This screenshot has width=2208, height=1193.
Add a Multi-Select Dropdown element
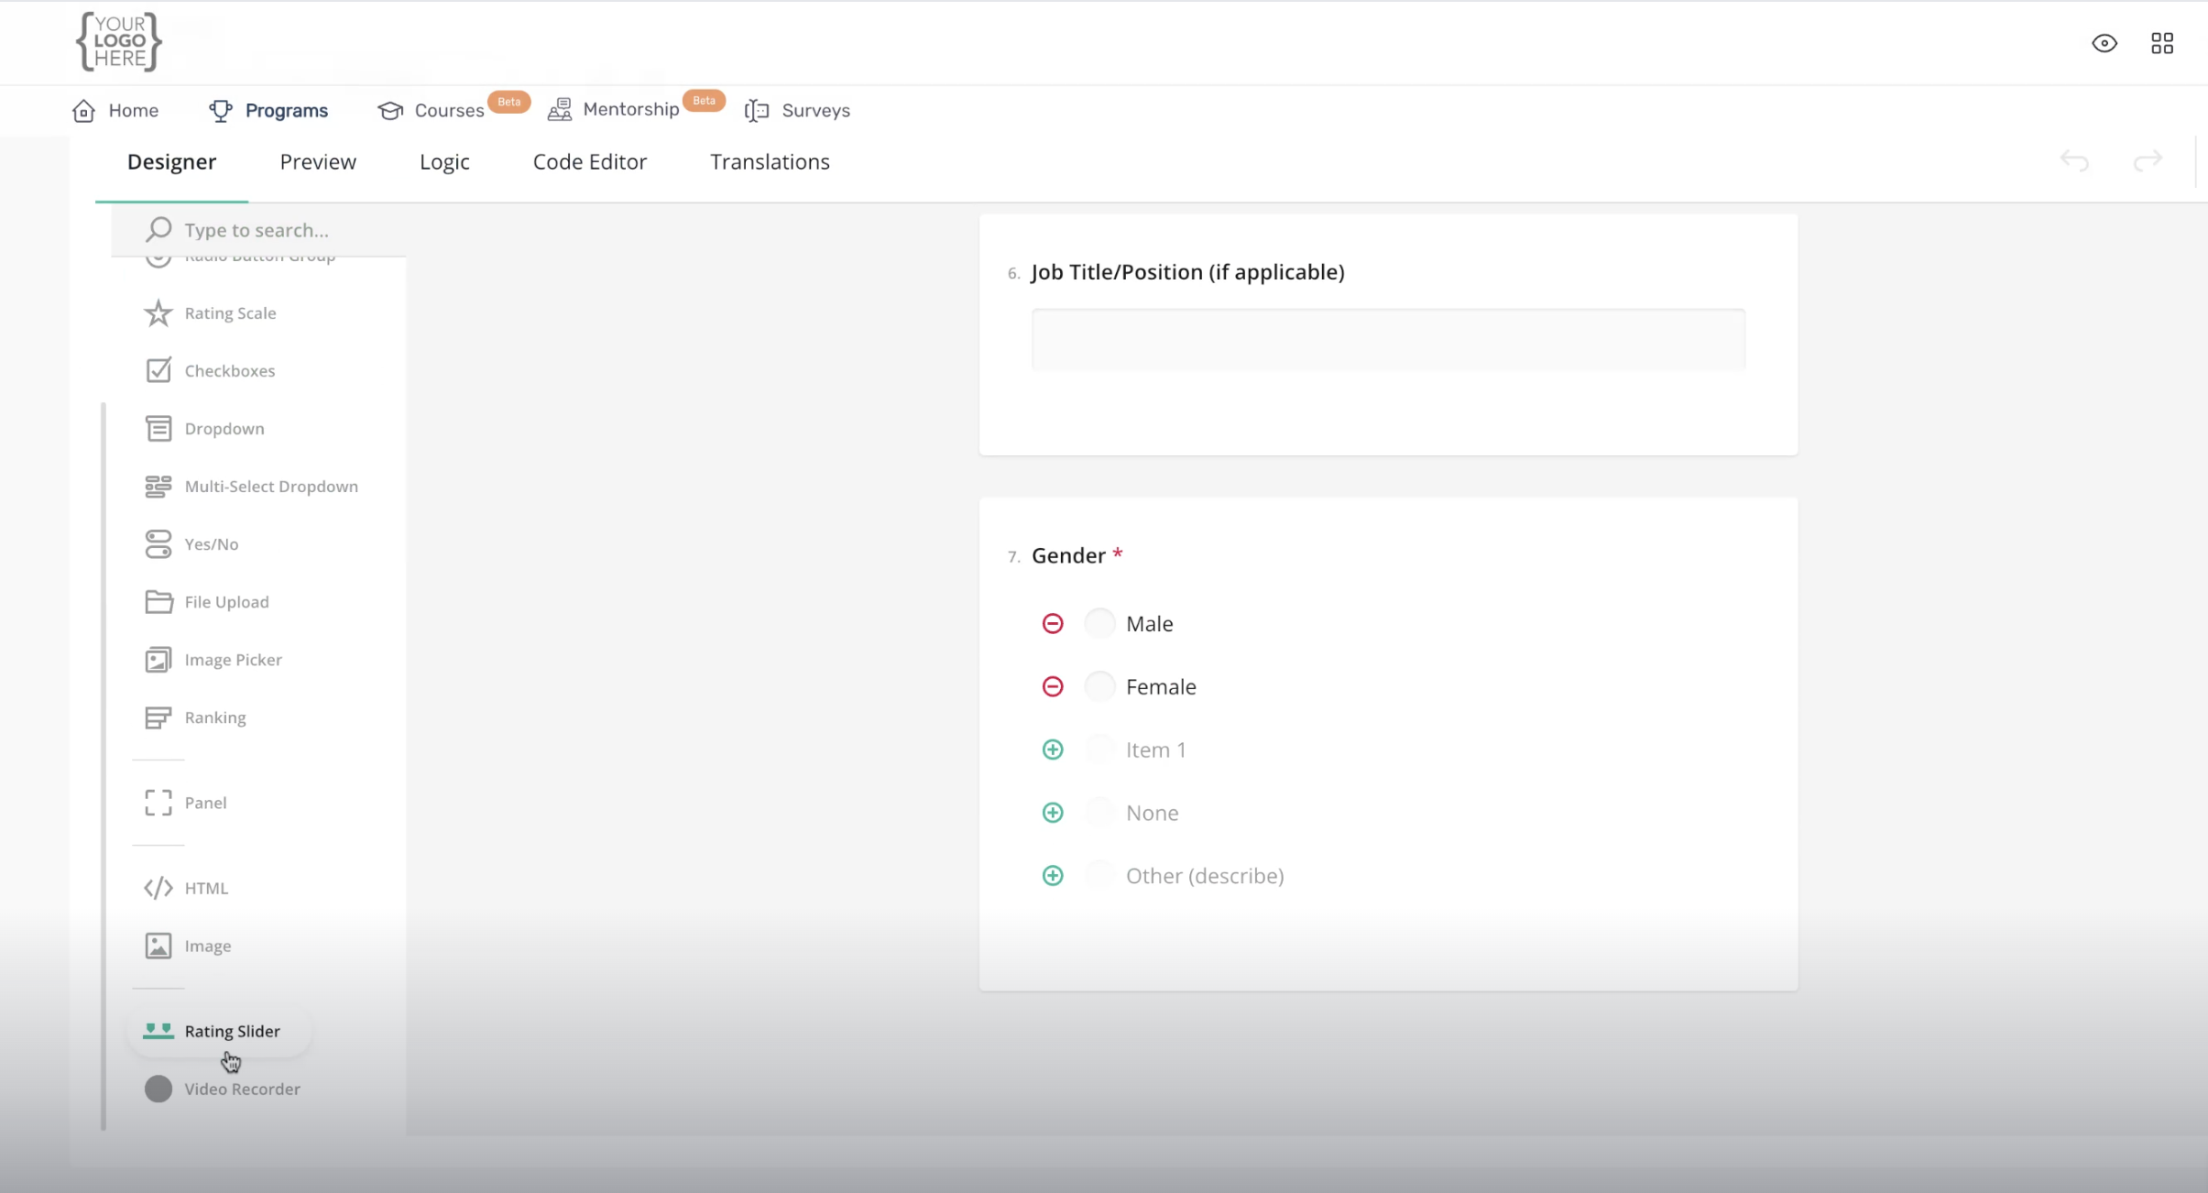pos(270,487)
